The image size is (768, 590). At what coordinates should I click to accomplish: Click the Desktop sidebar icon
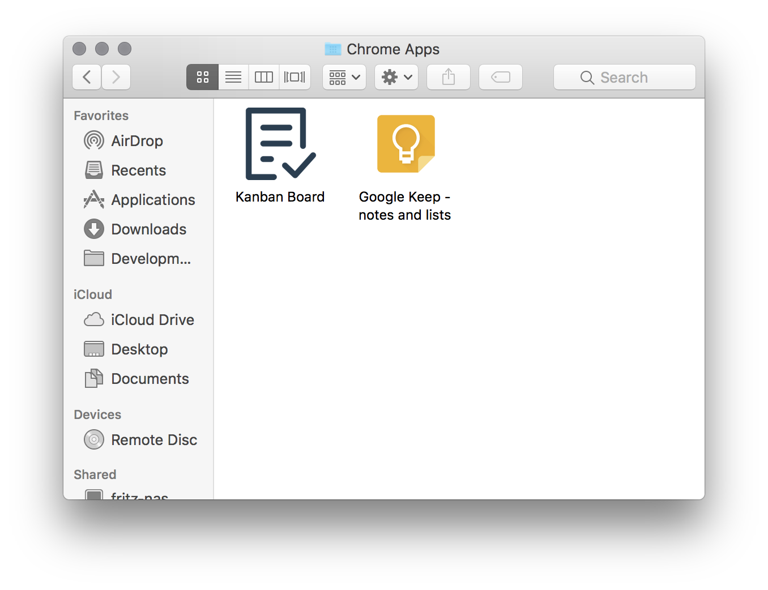click(x=94, y=349)
